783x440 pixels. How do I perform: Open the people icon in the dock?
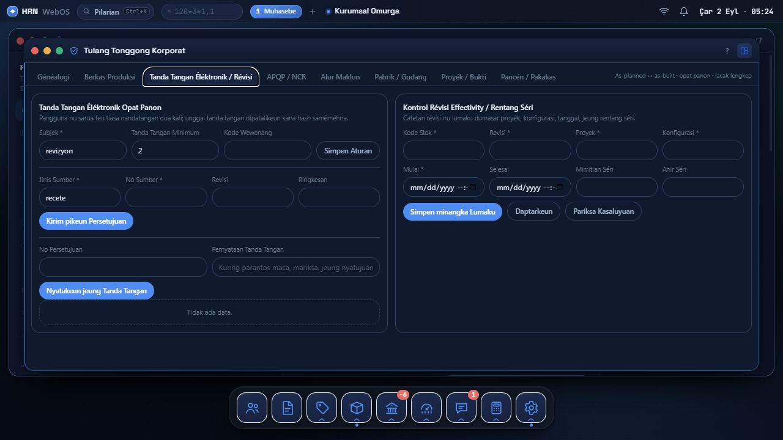pyautogui.click(x=252, y=408)
